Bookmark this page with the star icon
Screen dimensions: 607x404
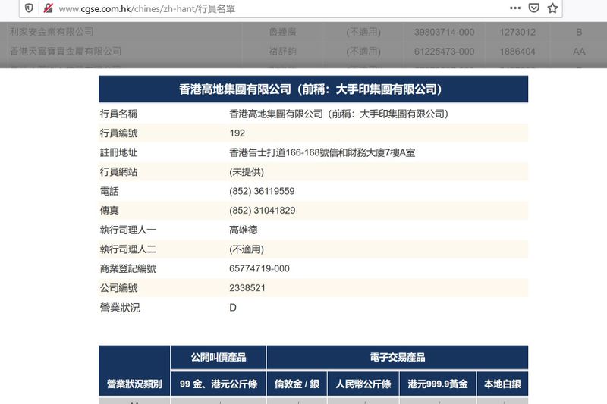(x=552, y=8)
